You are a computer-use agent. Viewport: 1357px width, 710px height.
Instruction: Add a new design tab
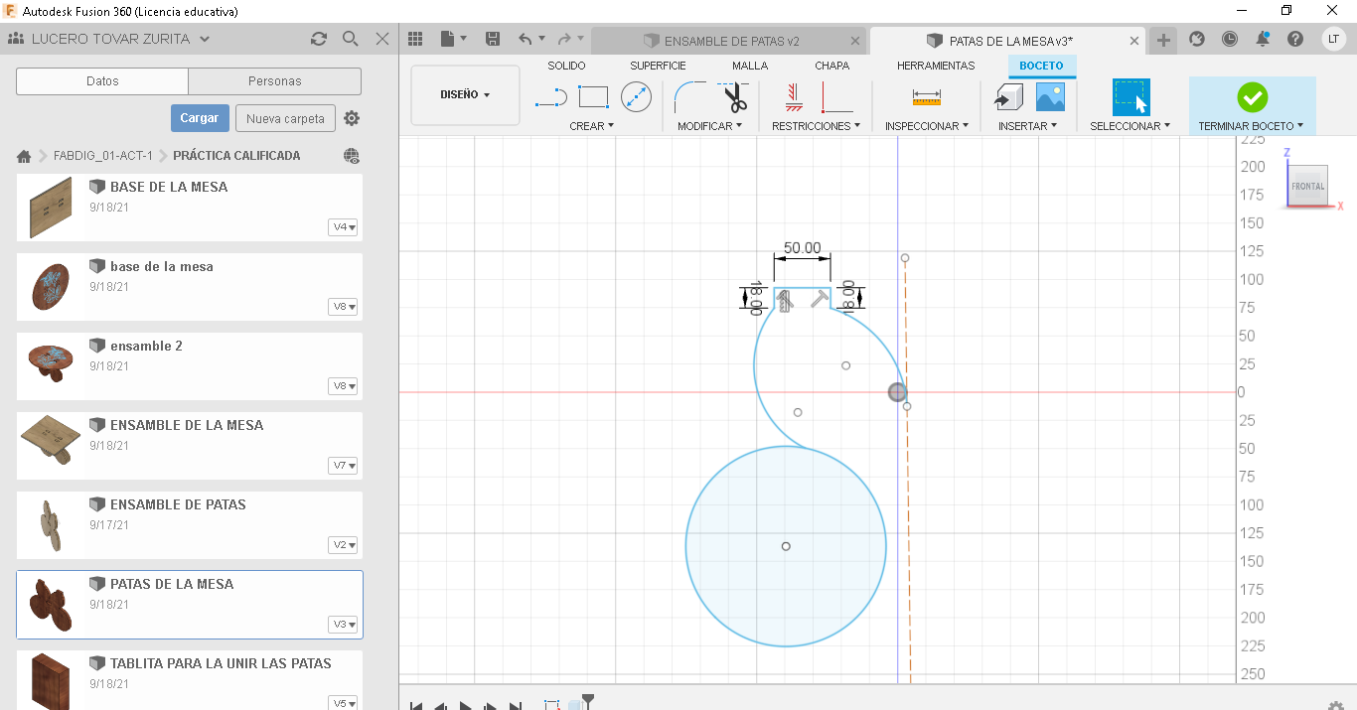click(1163, 41)
